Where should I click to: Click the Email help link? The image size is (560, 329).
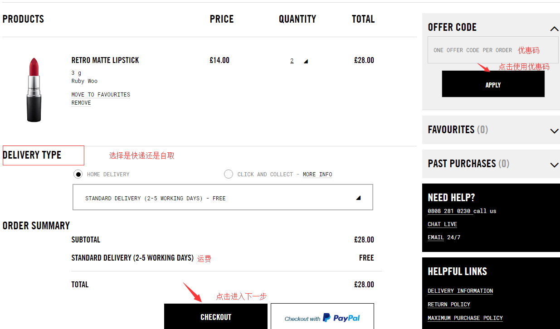coord(436,237)
